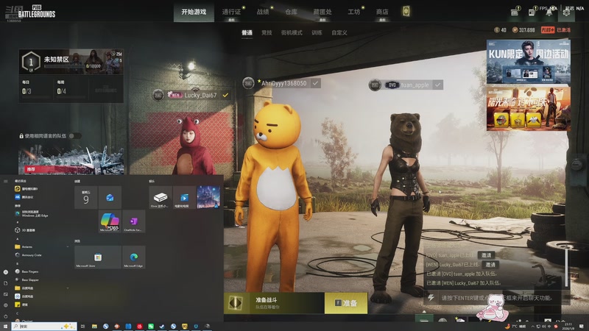Open the 战绩 tab
This screenshot has width=589, height=331.
[x=263, y=12]
